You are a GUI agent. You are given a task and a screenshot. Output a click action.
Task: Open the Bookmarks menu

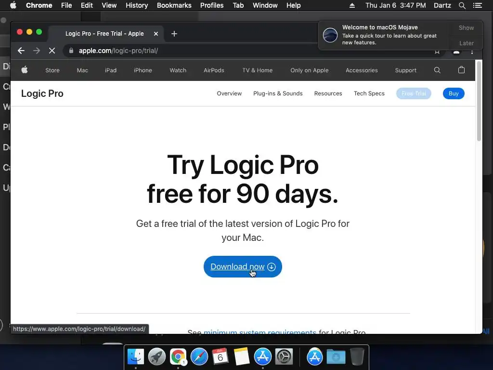click(x=174, y=5)
